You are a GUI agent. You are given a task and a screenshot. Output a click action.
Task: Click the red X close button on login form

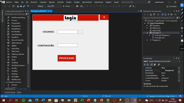pyautogui.click(x=104, y=17)
